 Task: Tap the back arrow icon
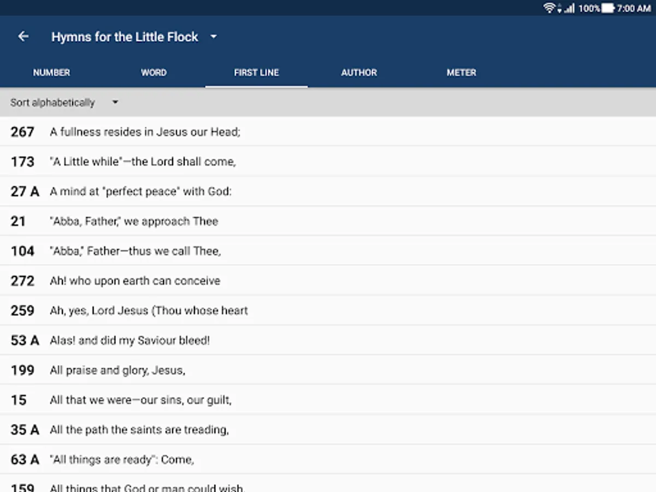point(23,37)
